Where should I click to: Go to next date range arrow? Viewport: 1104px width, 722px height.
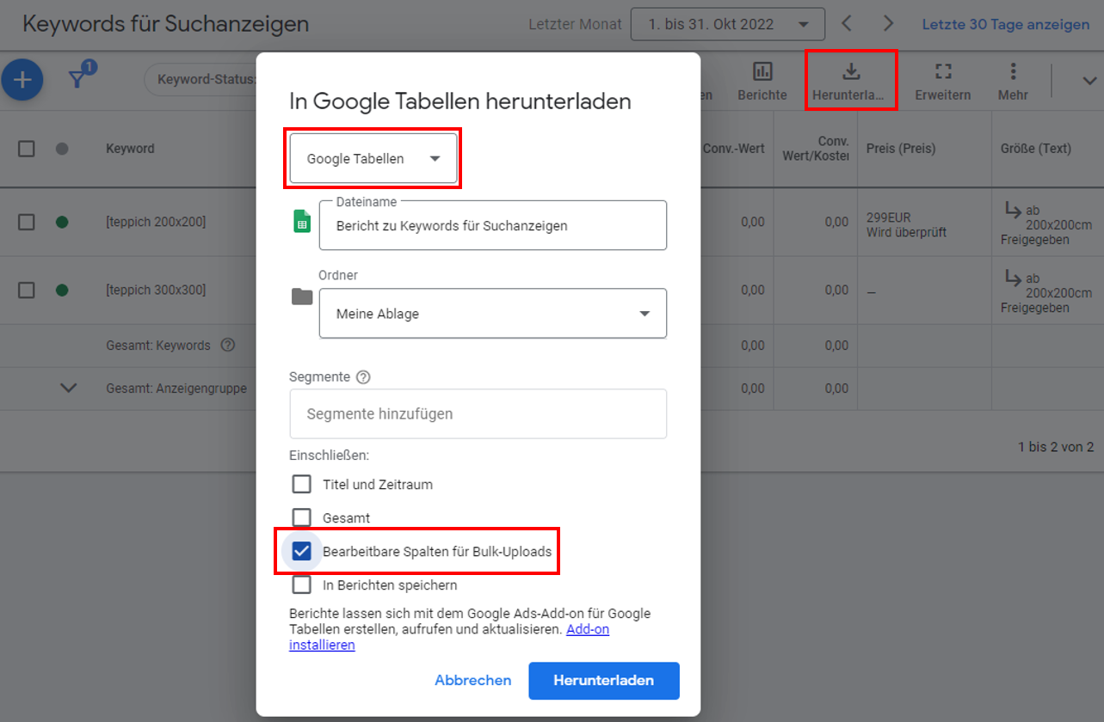(x=889, y=24)
